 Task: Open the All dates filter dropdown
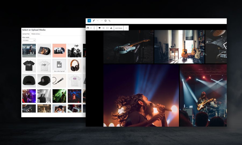click(29, 40)
